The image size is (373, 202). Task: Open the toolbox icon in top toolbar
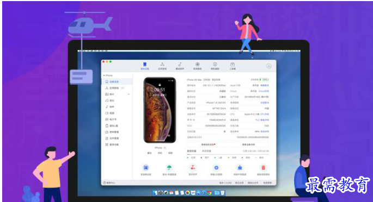233,66
